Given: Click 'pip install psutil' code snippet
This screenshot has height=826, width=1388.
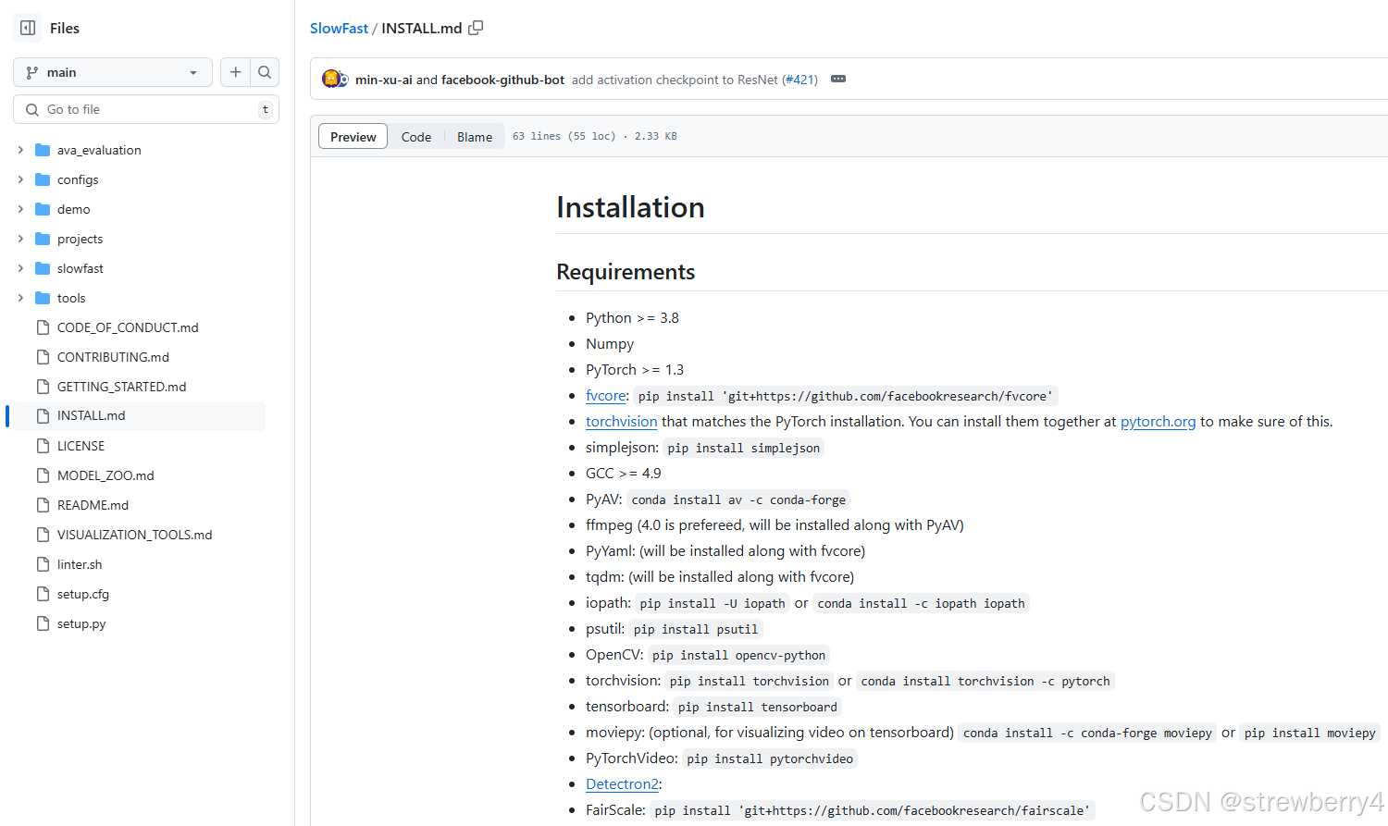Looking at the screenshot, I should pyautogui.click(x=696, y=629).
